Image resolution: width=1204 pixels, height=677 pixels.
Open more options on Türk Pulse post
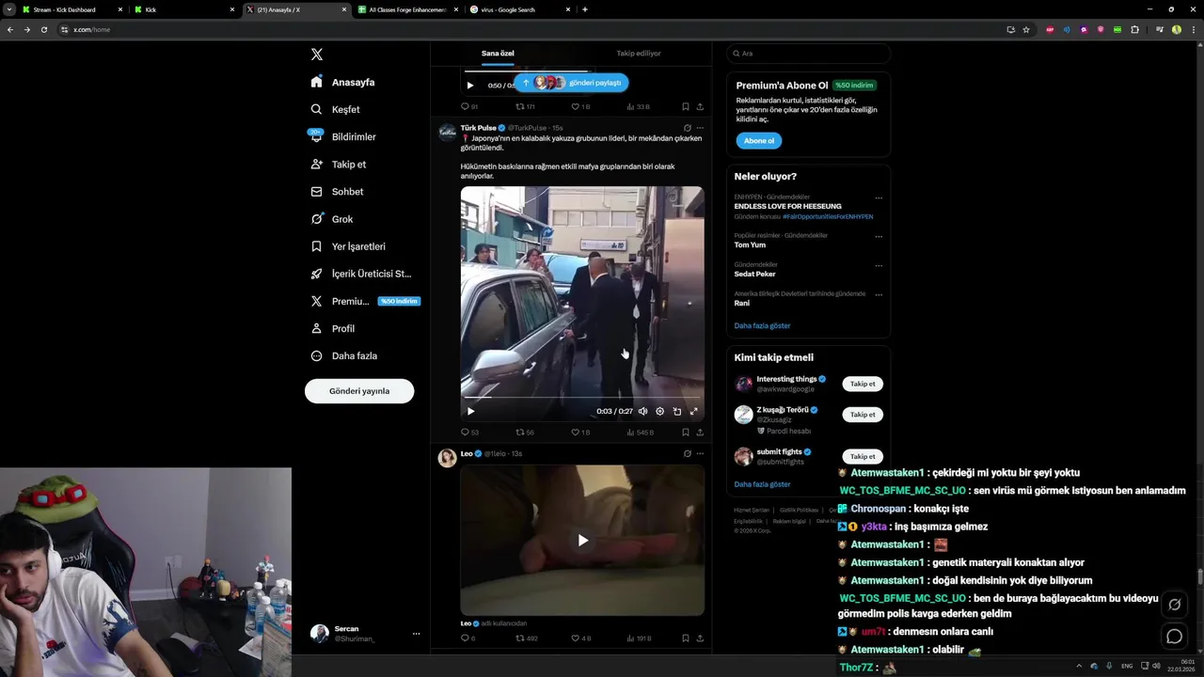[700, 128]
